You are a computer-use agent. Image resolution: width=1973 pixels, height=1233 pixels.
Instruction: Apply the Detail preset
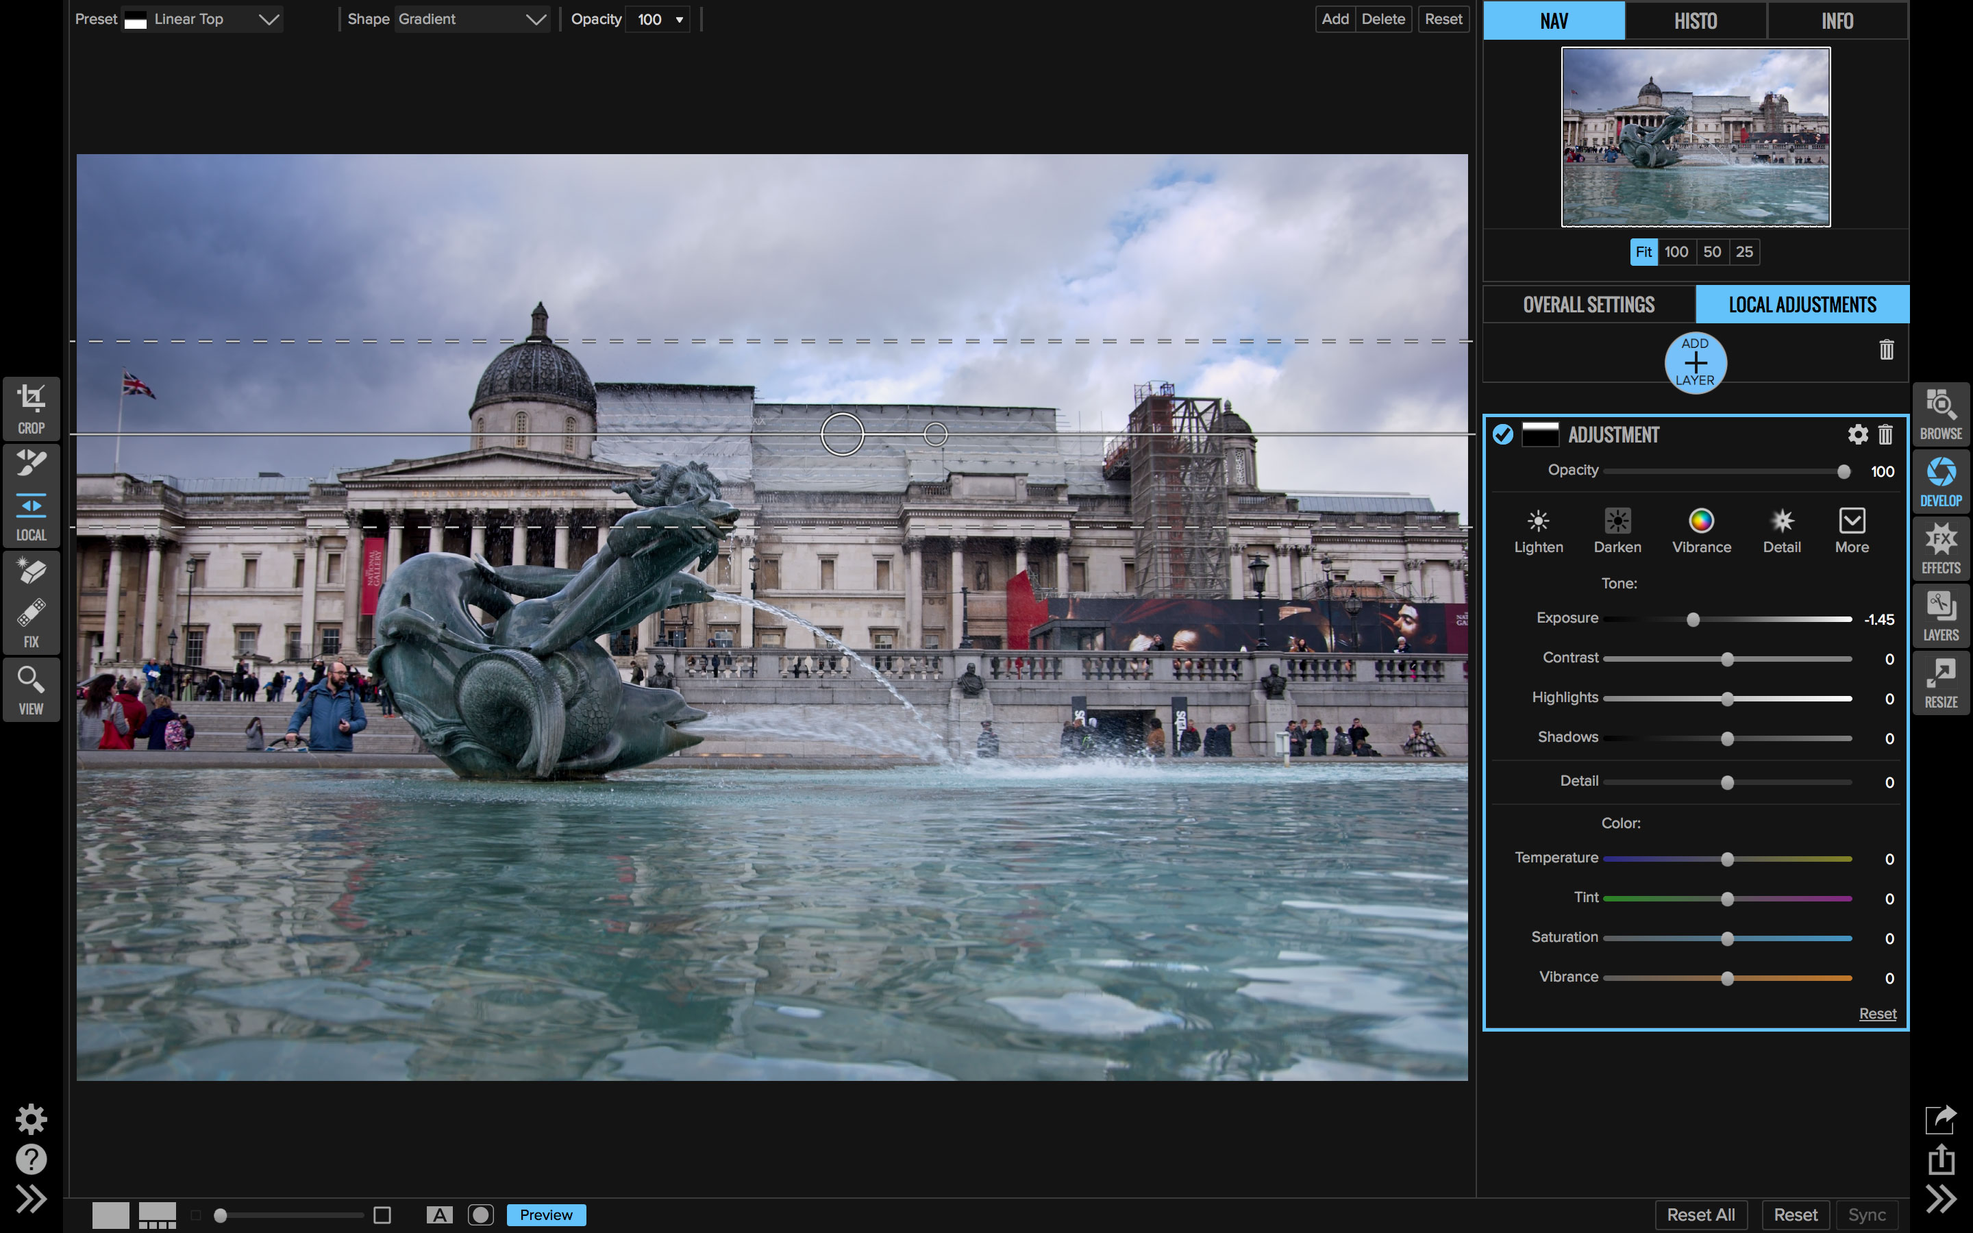pos(1783,531)
